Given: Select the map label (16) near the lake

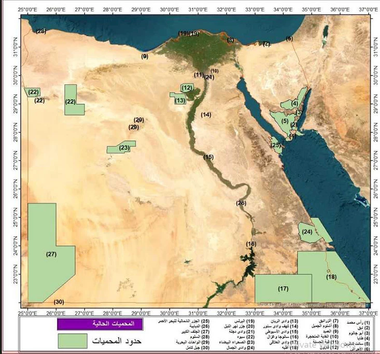Looking at the screenshot, I should (251, 244).
